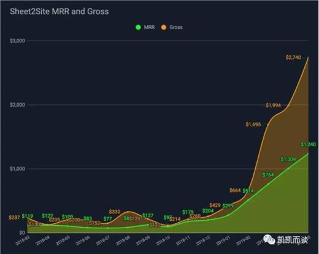Screen dimensions: 319x254
Task: Select the chart title Sheet2Site MRR and Gross
Action: [60, 11]
